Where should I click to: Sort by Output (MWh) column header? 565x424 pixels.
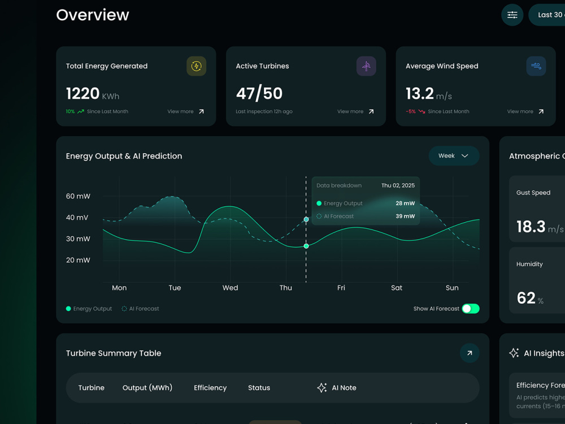tap(147, 388)
